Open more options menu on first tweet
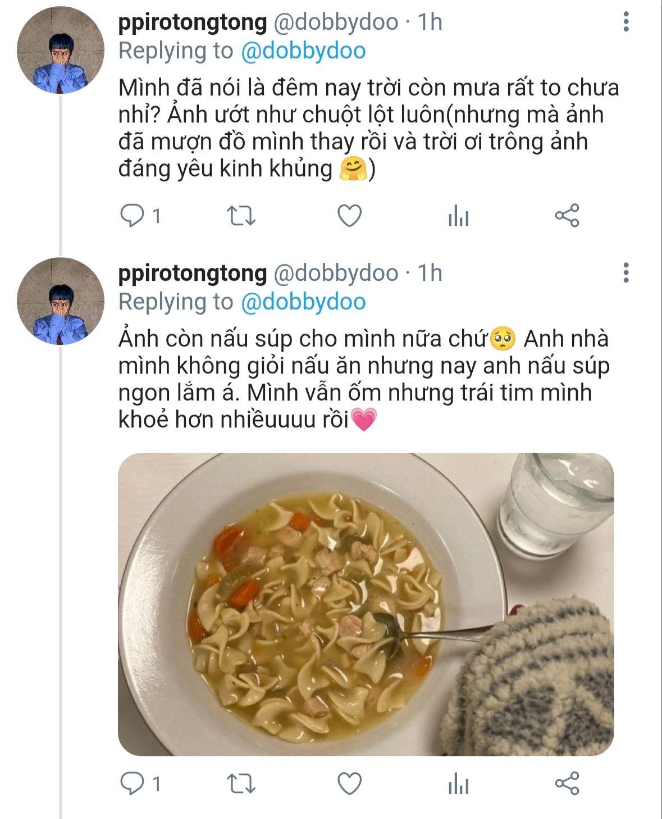Screen dimensions: 662x819 626,22
